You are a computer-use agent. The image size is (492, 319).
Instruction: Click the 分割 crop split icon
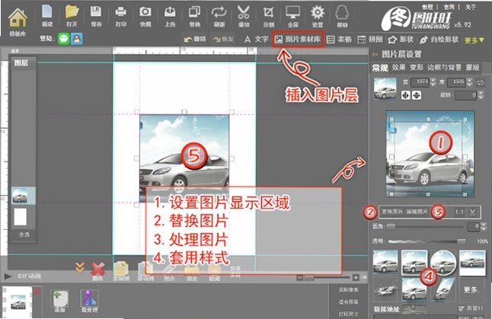268,12
